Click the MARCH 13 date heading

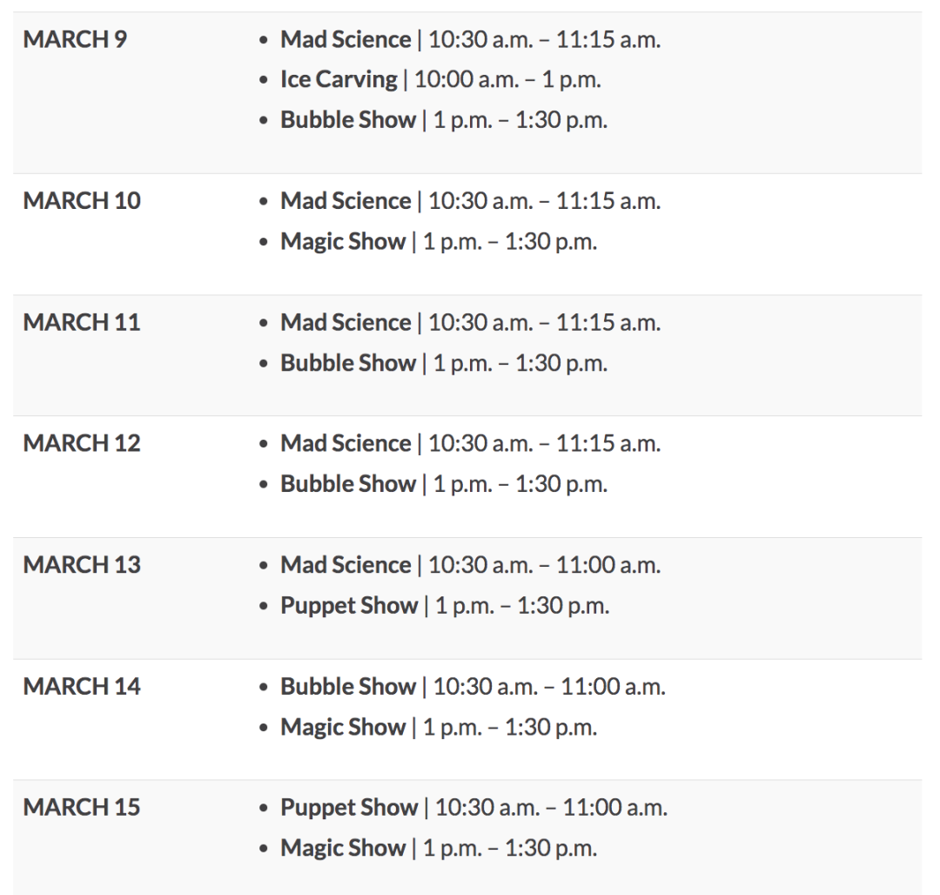pyautogui.click(x=82, y=564)
